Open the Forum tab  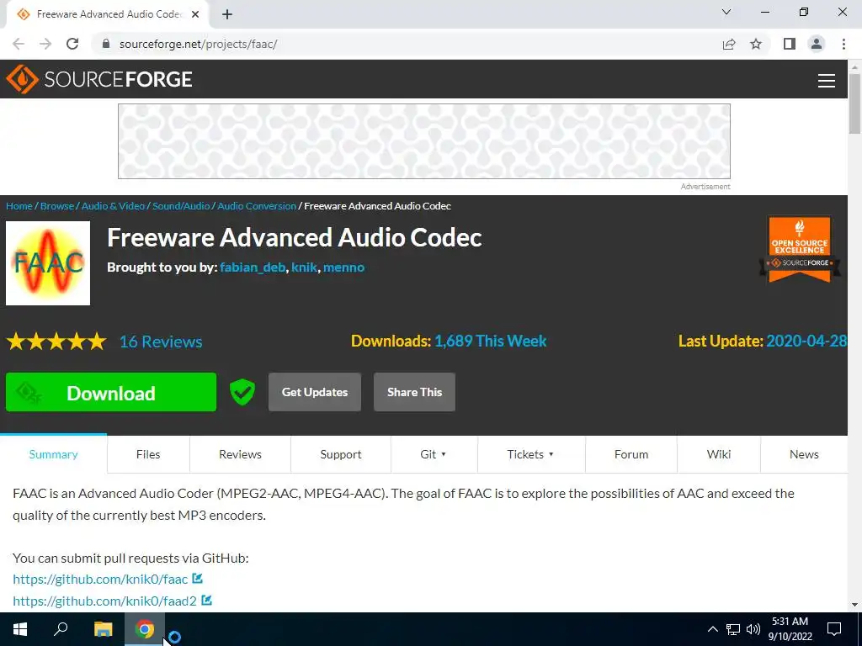click(631, 454)
